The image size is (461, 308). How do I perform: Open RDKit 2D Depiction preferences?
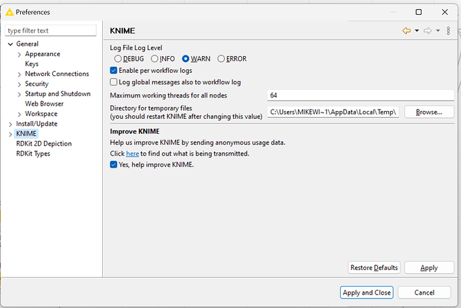coord(44,144)
